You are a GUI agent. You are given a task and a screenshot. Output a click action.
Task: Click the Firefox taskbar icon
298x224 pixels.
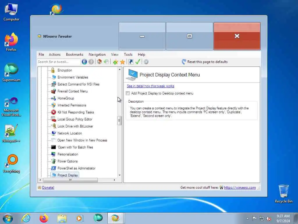(44, 218)
